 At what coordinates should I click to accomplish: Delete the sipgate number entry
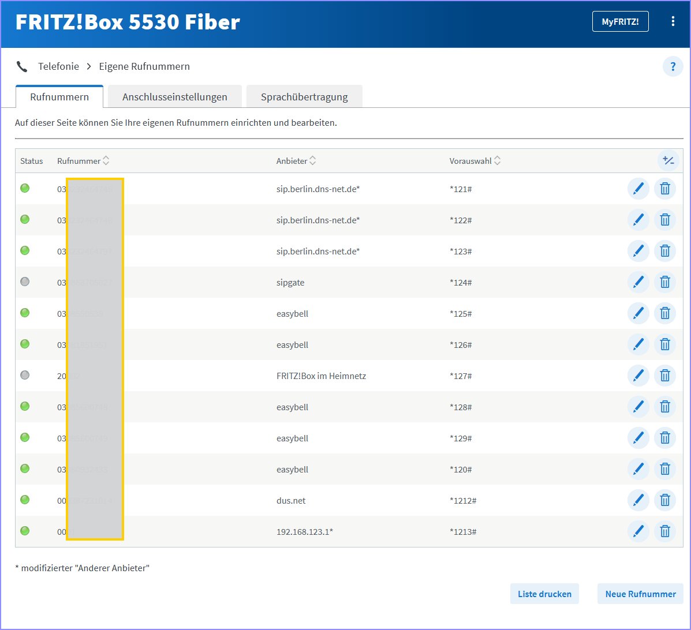pyautogui.click(x=665, y=282)
